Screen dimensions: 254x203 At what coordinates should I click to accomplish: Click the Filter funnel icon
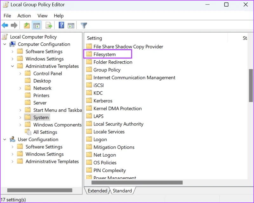click(84, 25)
